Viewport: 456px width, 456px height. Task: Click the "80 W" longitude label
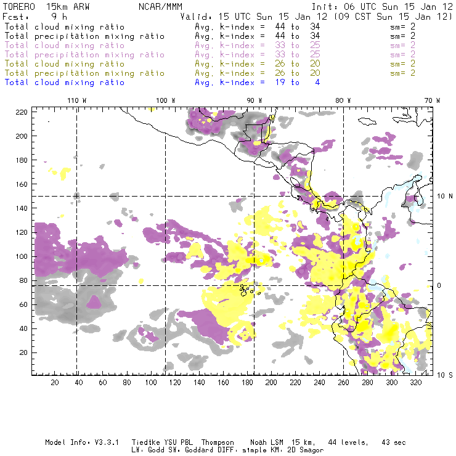[x=343, y=100]
